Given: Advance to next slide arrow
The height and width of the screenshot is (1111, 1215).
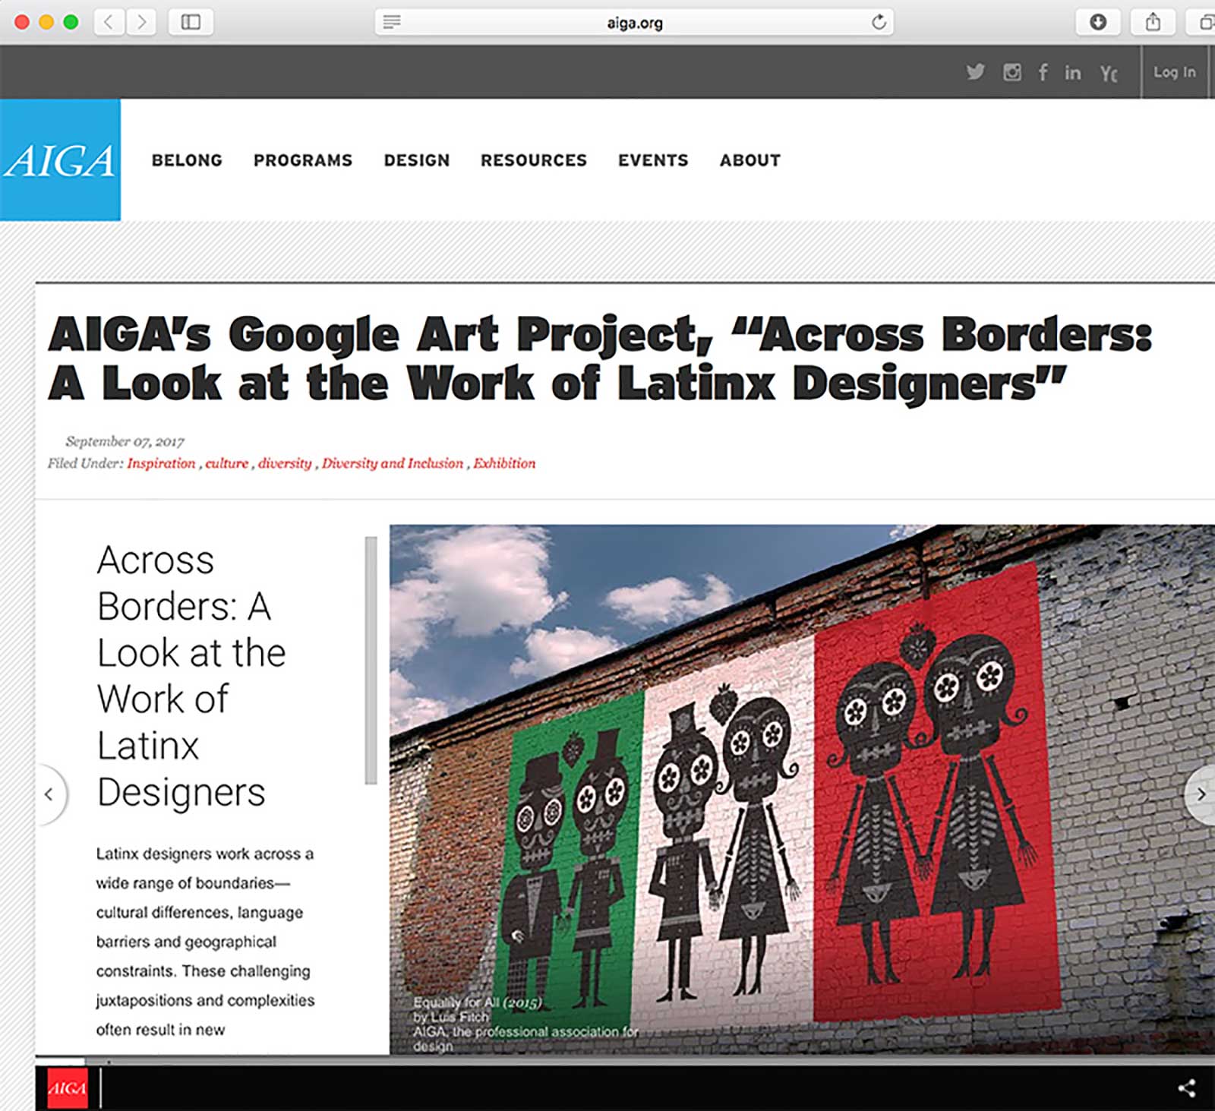Looking at the screenshot, I should tap(1201, 794).
